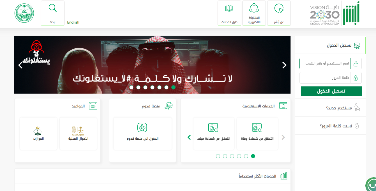Click the forgot password lock icon

coord(357,126)
